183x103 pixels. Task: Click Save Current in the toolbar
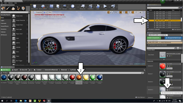[x=34, y=7]
